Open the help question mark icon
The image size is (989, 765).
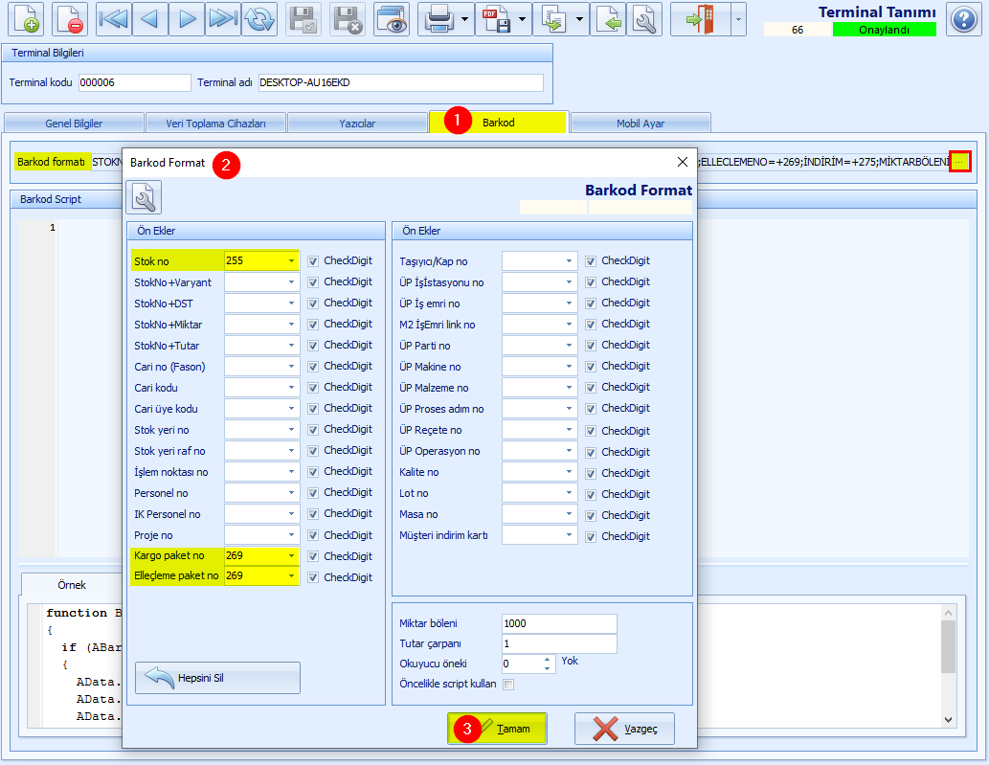(964, 19)
